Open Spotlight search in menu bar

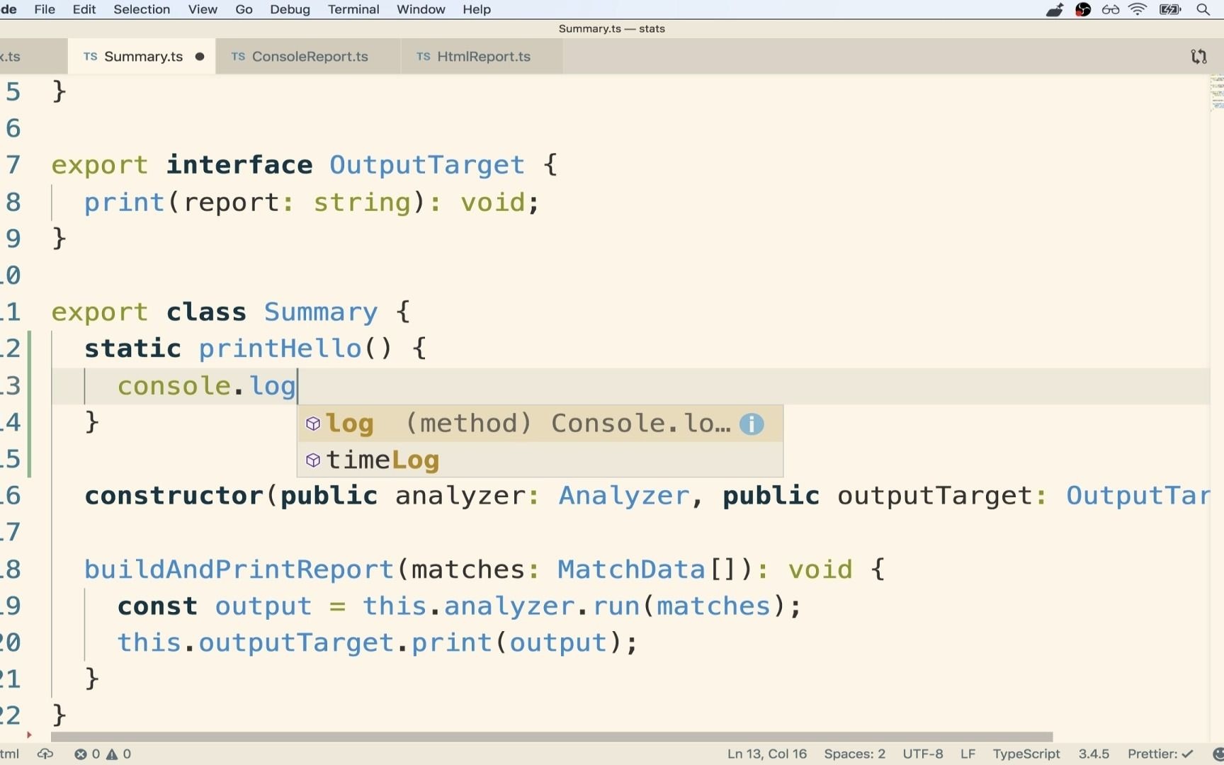(1203, 9)
